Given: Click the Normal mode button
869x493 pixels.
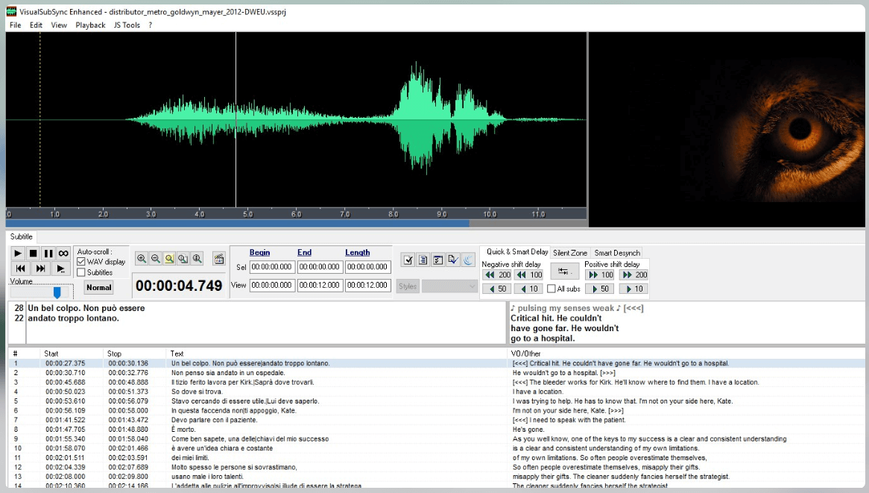Looking at the screenshot, I should point(98,287).
